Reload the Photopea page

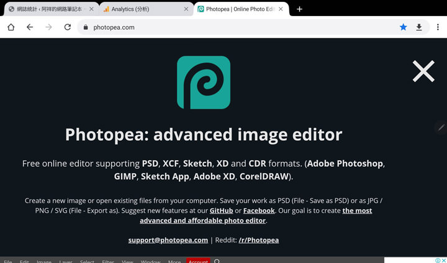point(68,27)
